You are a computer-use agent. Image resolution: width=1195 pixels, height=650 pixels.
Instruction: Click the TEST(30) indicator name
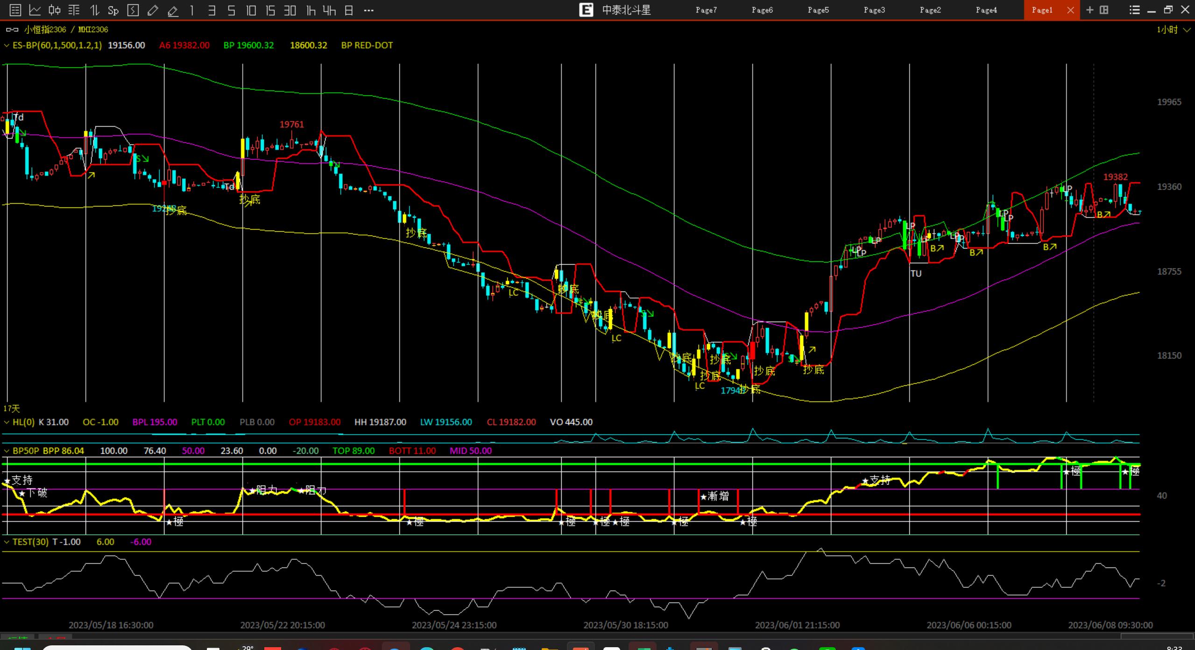tap(30, 542)
